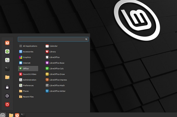Select the Accessories category
177x117 pixels.
28,52
